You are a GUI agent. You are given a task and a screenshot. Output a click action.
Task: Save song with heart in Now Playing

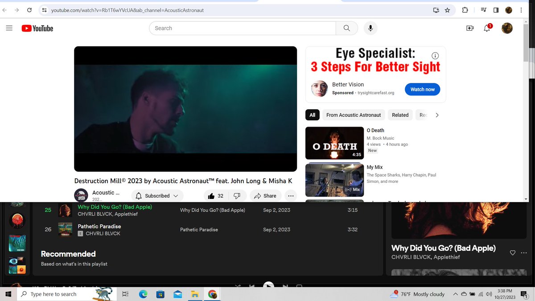[512, 253]
